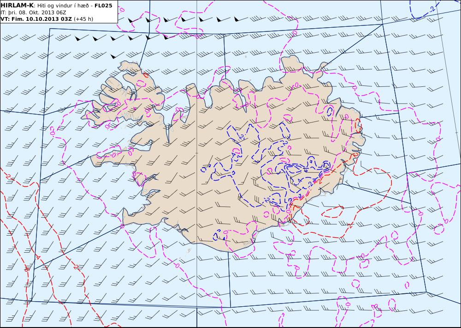This screenshot has width=461, height=328.
Task: Select the IT initial time '08. Okt. 2013 06Z'
Action: (41, 12)
